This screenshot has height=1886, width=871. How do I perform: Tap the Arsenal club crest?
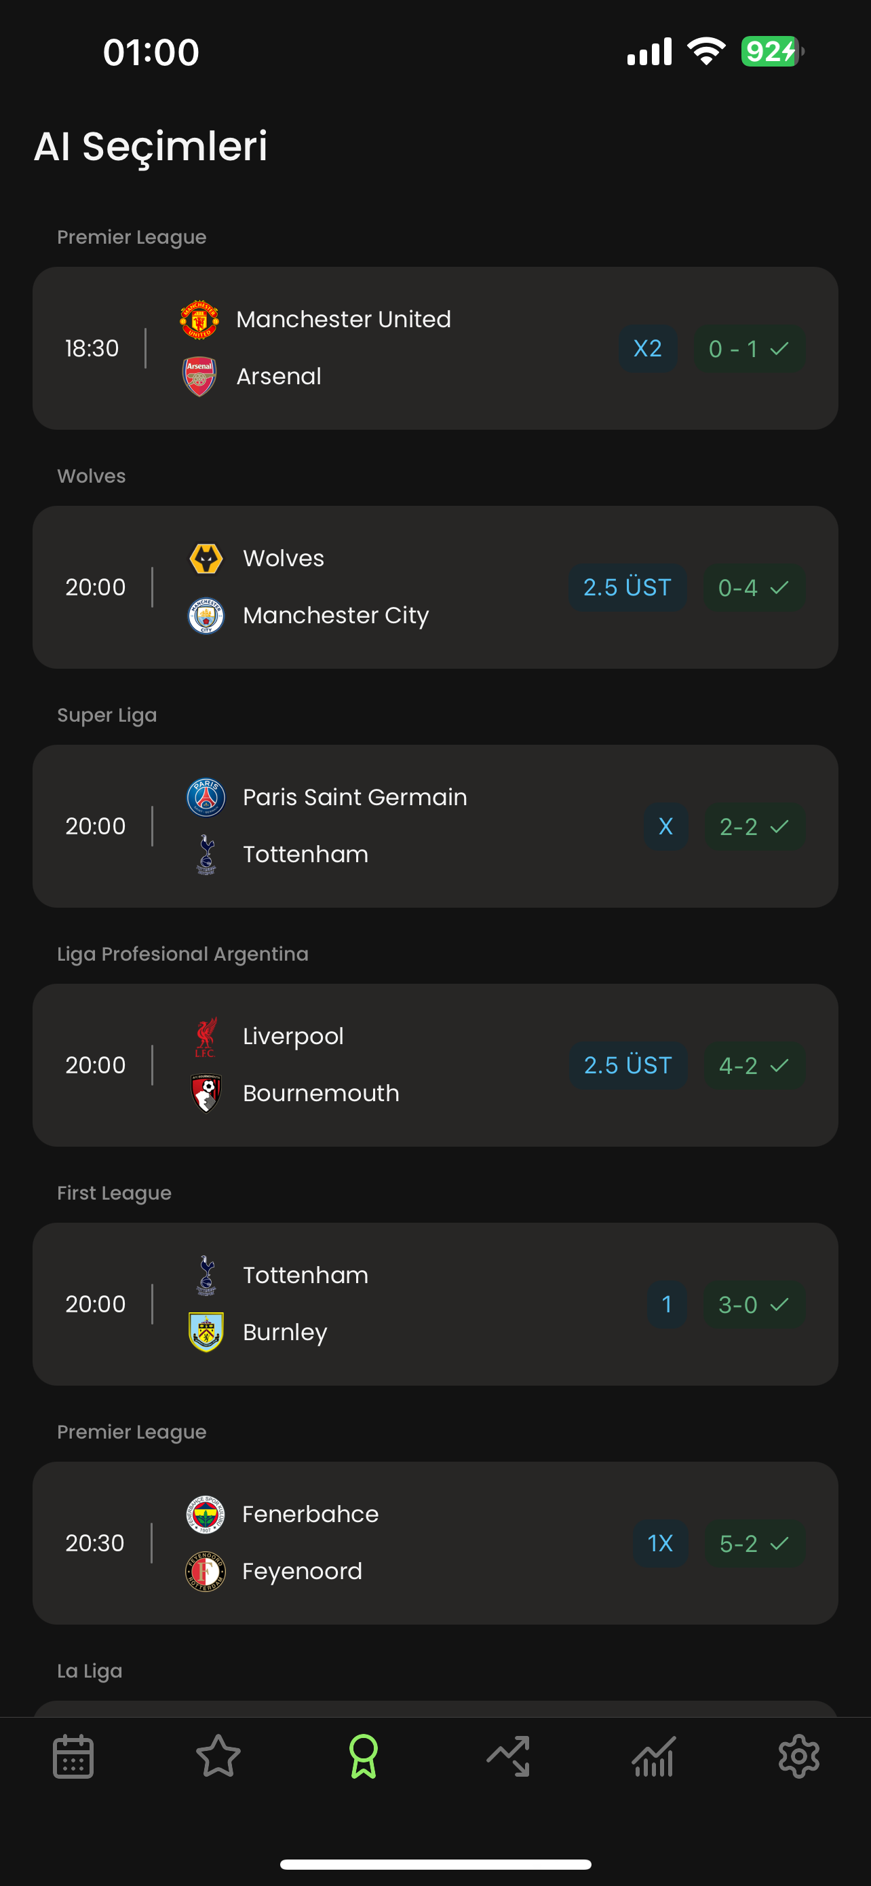199,376
